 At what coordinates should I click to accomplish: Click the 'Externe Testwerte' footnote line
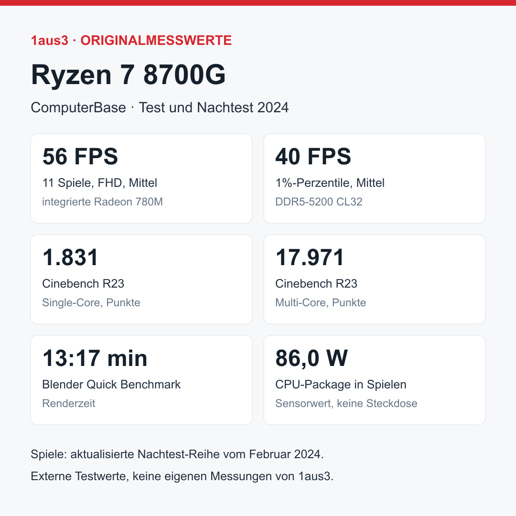182,476
